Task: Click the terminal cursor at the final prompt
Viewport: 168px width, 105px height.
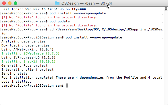Action: [x=67, y=85]
